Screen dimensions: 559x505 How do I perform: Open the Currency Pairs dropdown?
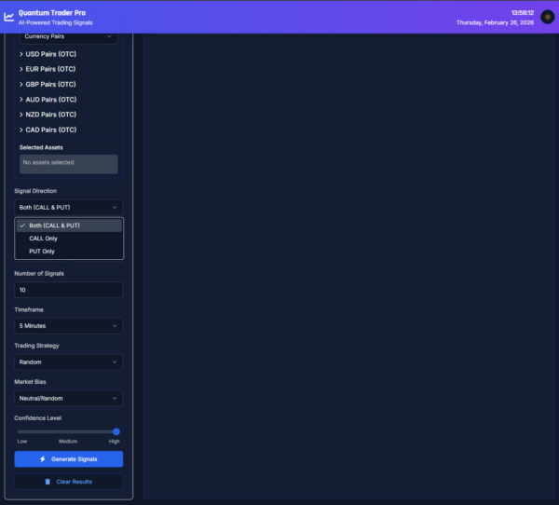click(x=69, y=36)
